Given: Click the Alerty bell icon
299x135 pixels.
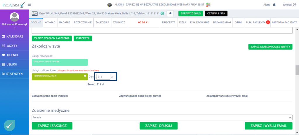Looking at the screenshot, I should 274,5.
